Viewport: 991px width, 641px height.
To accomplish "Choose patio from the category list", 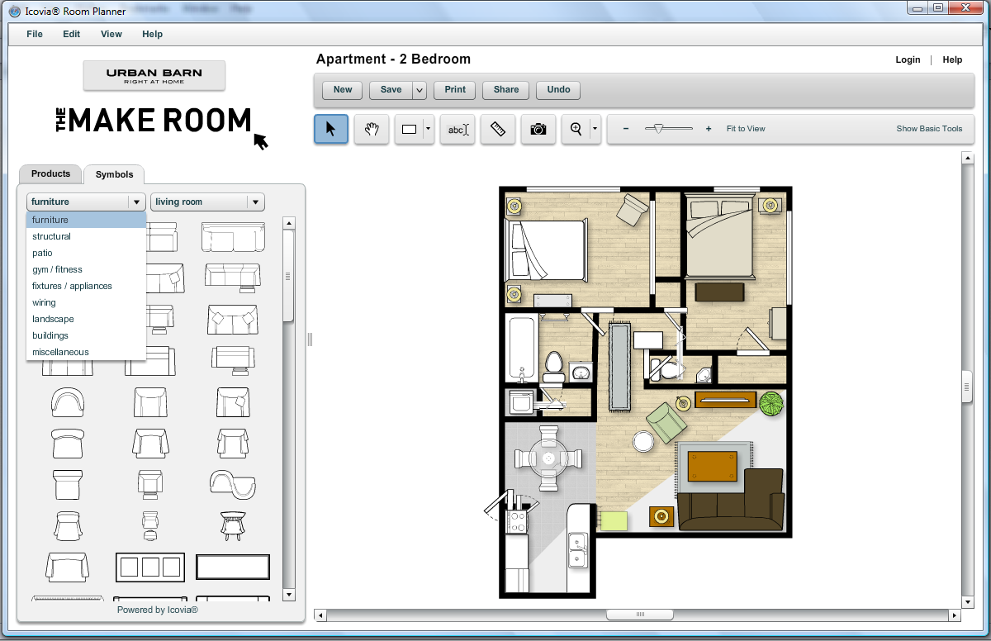I will click(x=86, y=253).
